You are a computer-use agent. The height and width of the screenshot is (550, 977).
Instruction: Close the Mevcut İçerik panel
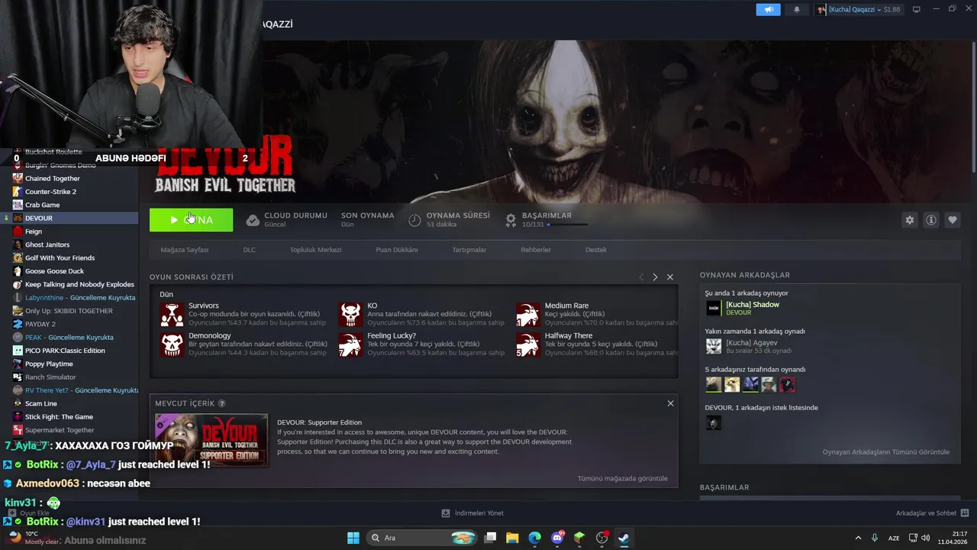point(671,403)
